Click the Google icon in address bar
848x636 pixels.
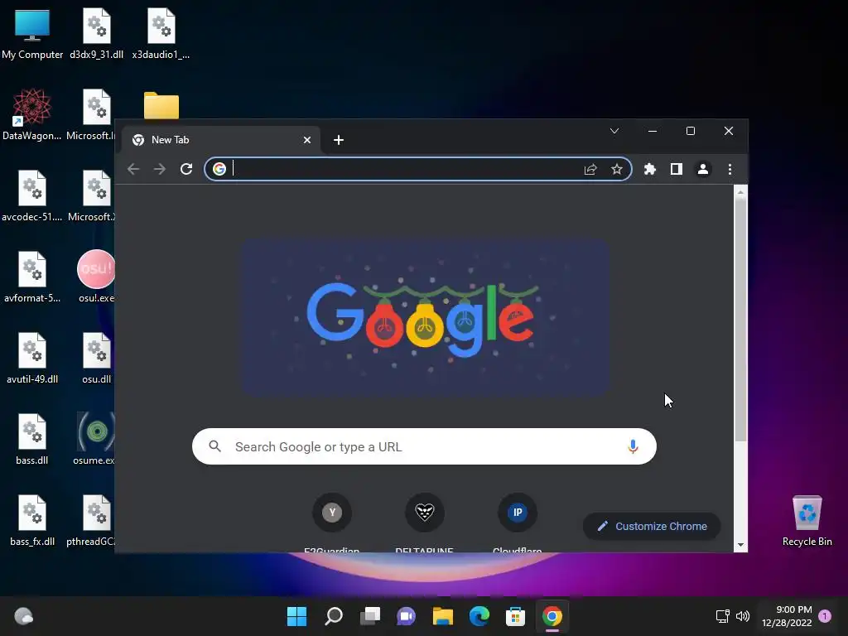[x=219, y=169]
